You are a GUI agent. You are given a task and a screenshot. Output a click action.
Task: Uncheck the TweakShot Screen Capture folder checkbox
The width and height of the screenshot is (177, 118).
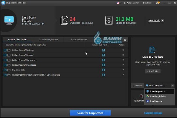5,75
